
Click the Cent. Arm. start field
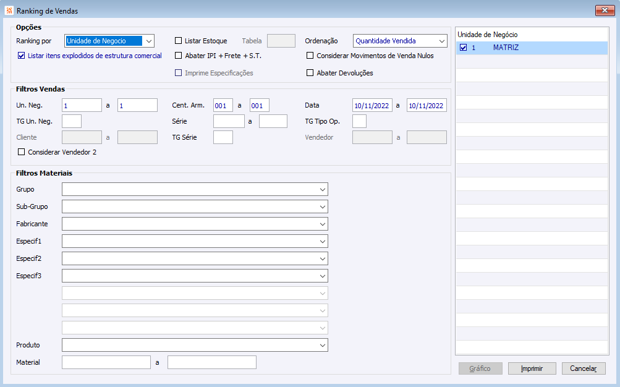[x=223, y=105]
